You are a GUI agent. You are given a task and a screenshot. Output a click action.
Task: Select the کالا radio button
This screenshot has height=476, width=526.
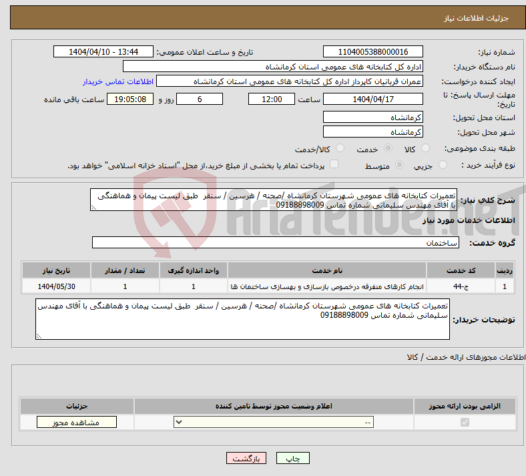425,148
